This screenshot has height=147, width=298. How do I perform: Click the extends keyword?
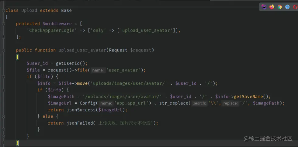[49, 10]
